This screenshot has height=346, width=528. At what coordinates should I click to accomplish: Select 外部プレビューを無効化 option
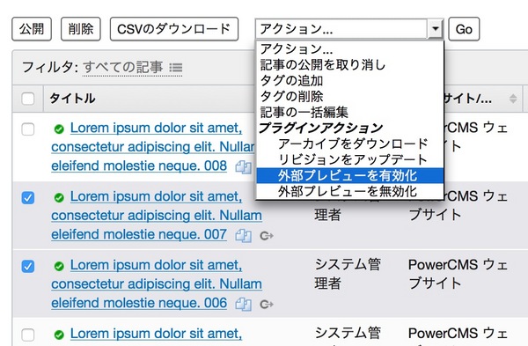[350, 191]
